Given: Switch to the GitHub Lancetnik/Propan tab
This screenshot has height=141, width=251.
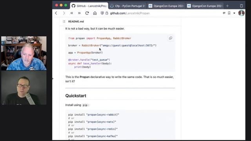Looking at the screenshot, I should tap(89, 6).
